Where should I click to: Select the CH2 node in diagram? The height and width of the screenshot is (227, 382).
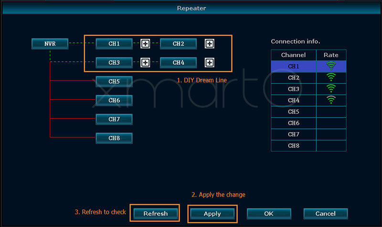pos(178,44)
